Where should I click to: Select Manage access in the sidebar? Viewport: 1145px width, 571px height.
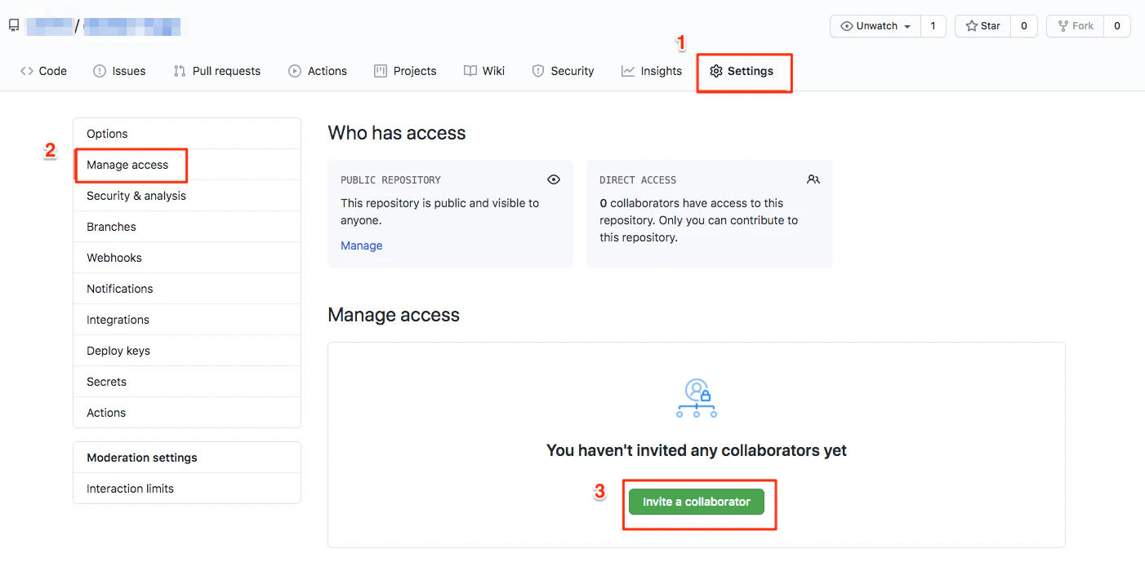click(127, 165)
